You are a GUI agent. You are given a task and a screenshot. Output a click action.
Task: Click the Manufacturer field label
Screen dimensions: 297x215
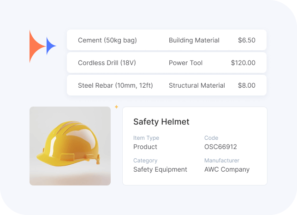click(222, 161)
